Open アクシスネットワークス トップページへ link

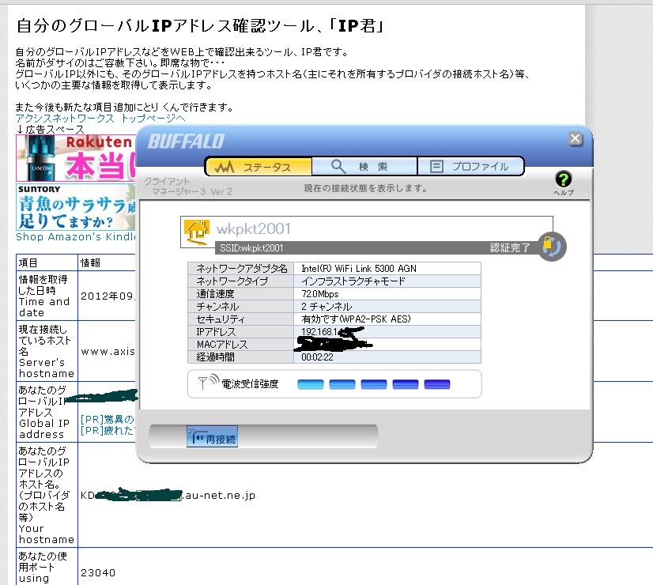100,119
